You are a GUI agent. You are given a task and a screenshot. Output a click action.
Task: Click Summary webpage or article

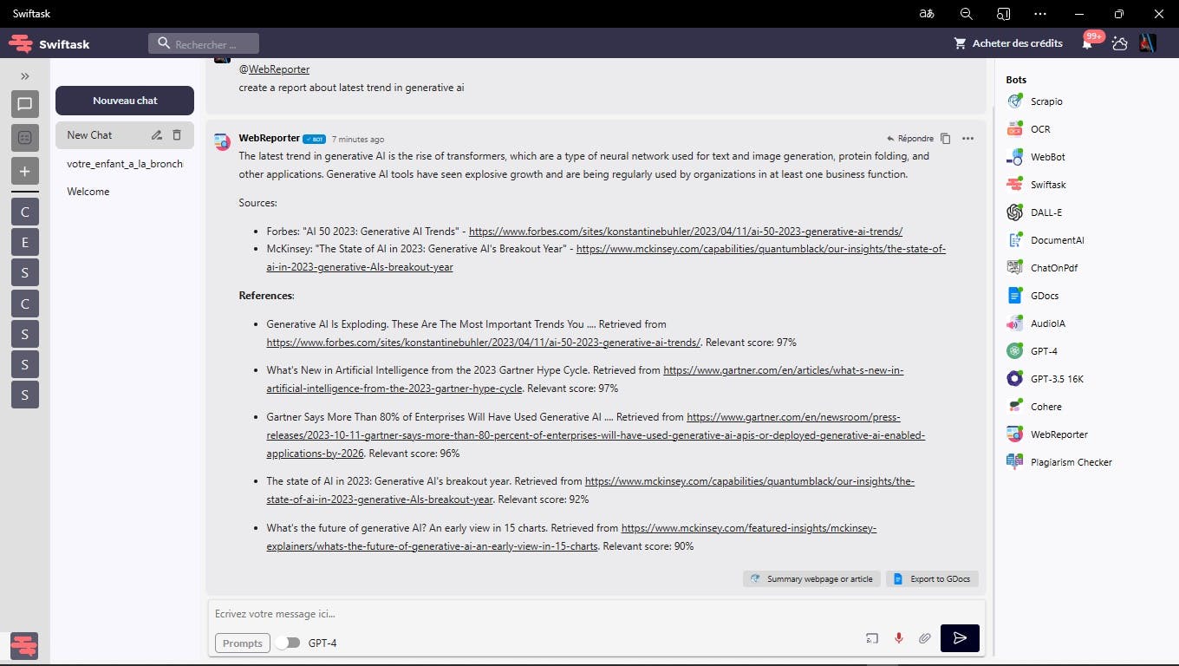click(811, 578)
